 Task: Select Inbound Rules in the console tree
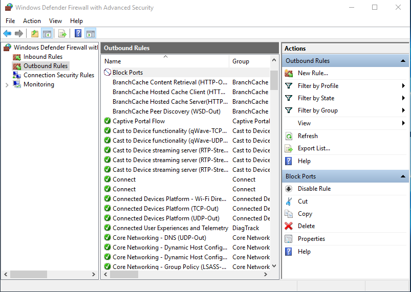tap(43, 57)
